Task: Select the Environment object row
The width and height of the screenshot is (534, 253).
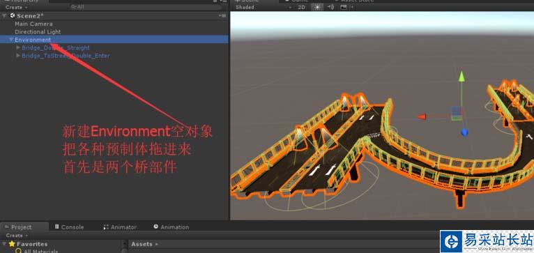Action: 114,40
